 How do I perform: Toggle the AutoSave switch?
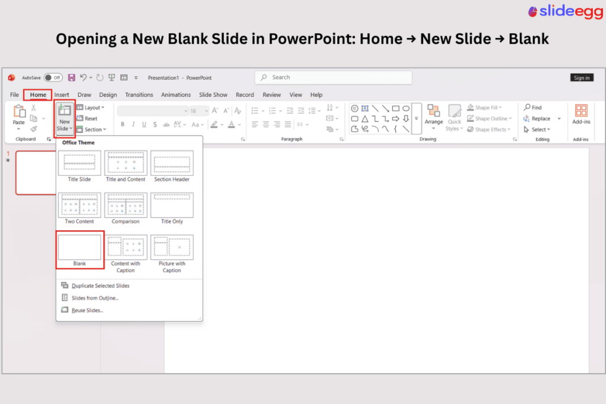point(53,77)
